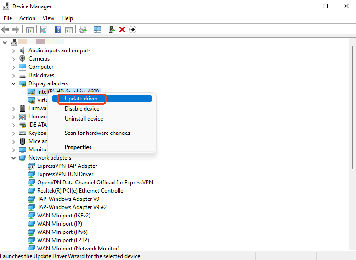Collapse the Display adapters category

[13, 83]
